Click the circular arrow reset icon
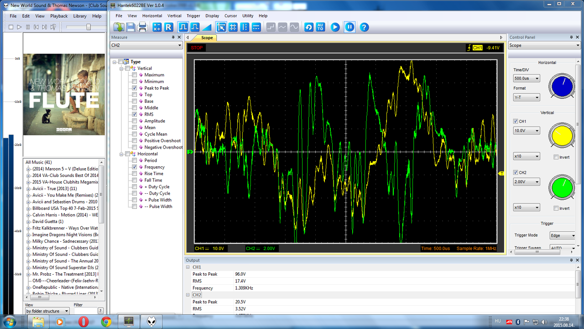Viewport: 584px width, 329px height. (309, 27)
